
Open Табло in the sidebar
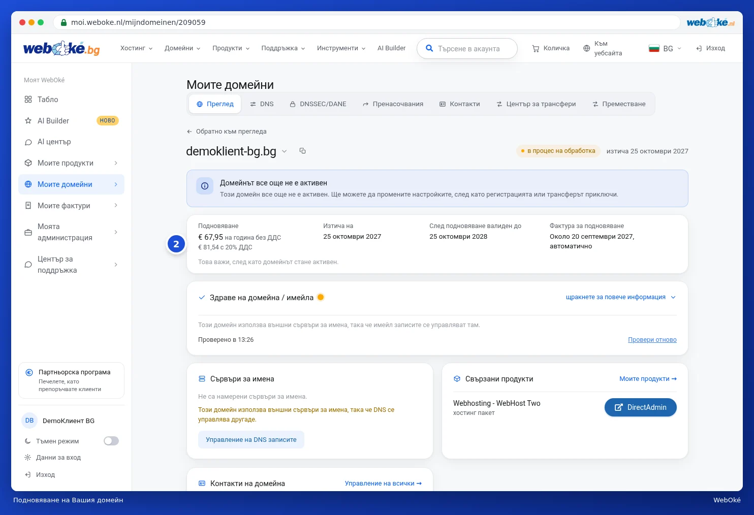tap(71, 100)
